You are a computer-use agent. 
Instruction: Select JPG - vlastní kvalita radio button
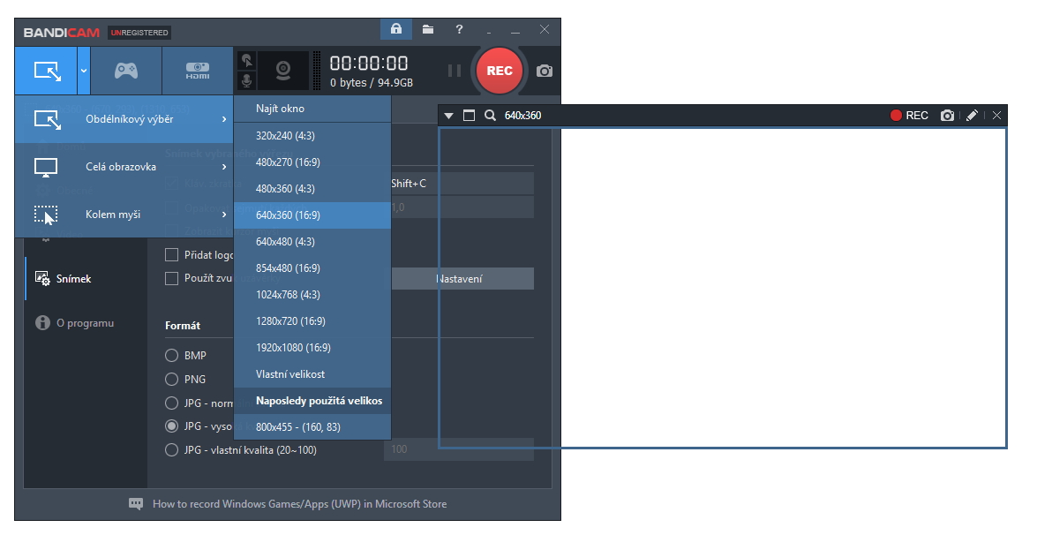pos(171,449)
